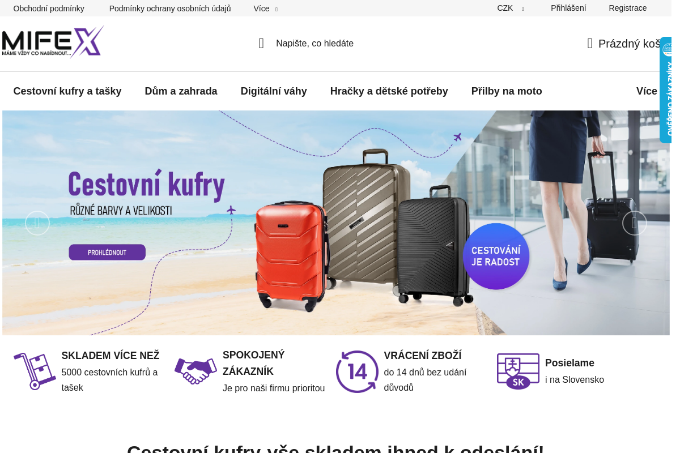This screenshot has width=680, height=453.
Task: Open the shopping cart icon
Action: pyautogui.click(x=590, y=44)
